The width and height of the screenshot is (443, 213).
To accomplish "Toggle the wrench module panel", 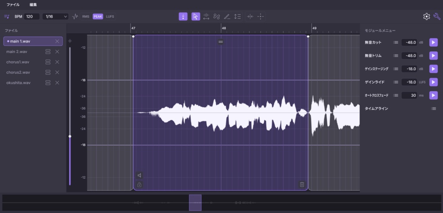I will tap(437, 17).
